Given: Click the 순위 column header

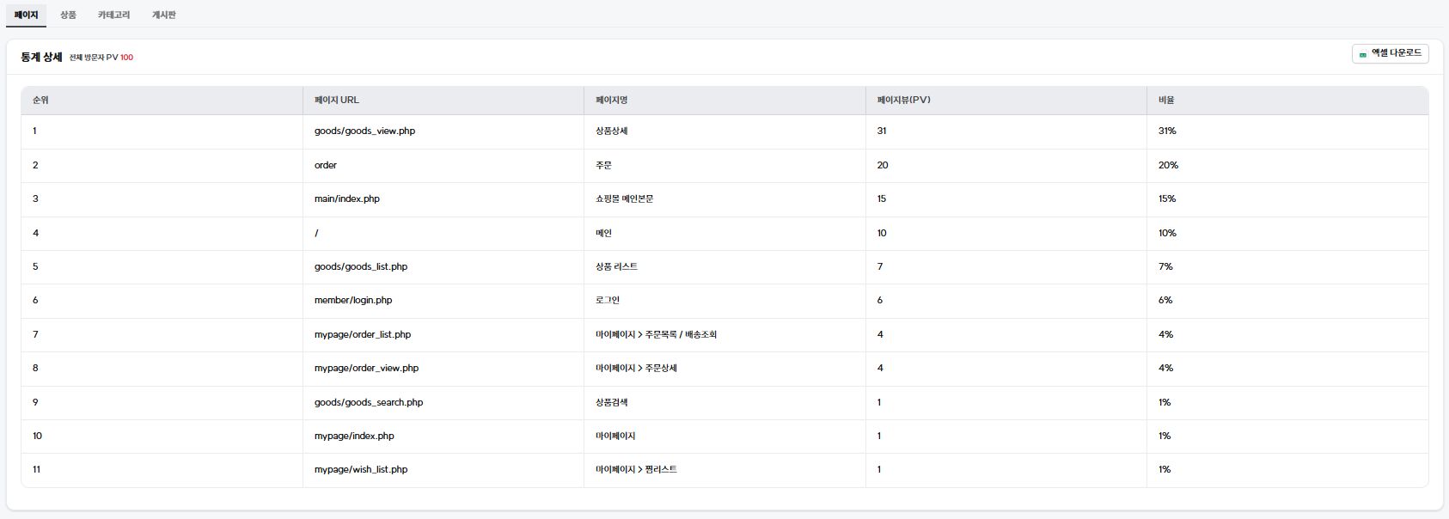Looking at the screenshot, I should tap(40, 101).
